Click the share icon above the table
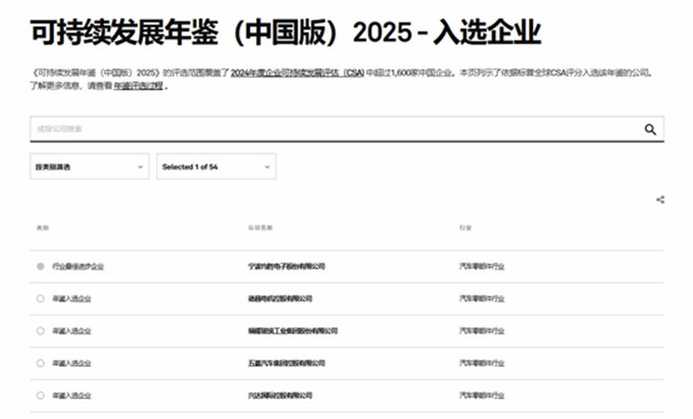This screenshot has width=693, height=419. coord(660,200)
